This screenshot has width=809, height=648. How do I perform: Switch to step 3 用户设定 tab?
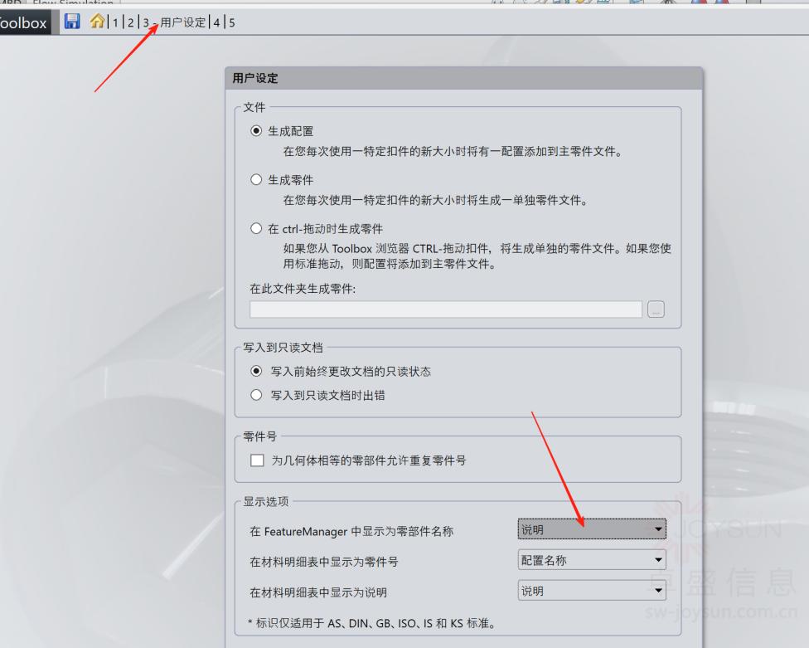click(x=174, y=23)
